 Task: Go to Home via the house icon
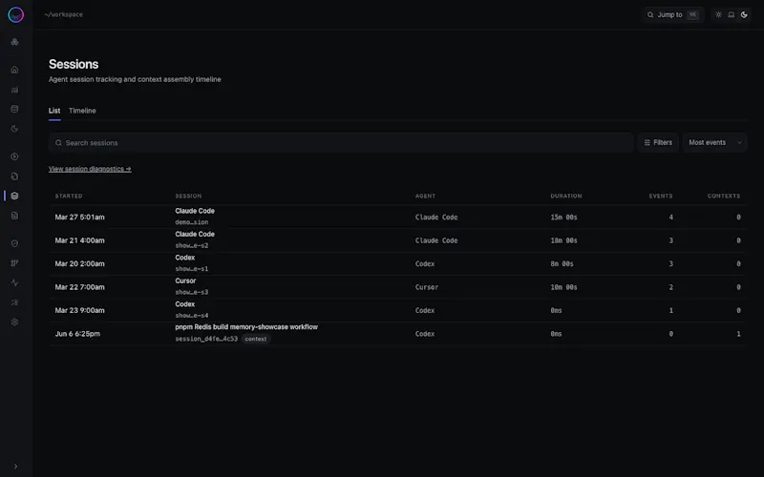(14, 70)
